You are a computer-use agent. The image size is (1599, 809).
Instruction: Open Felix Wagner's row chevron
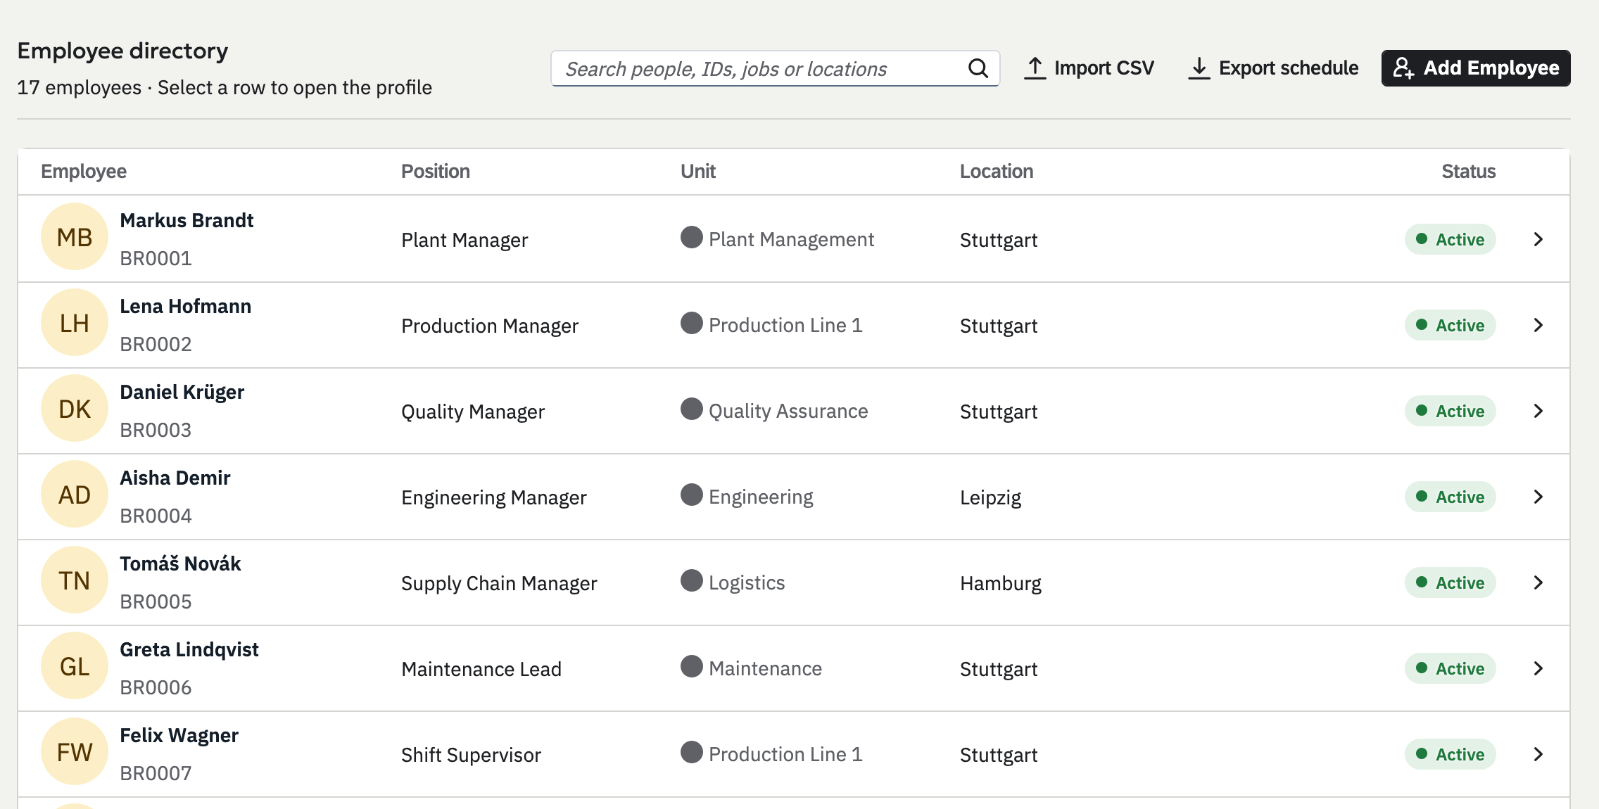tap(1538, 754)
